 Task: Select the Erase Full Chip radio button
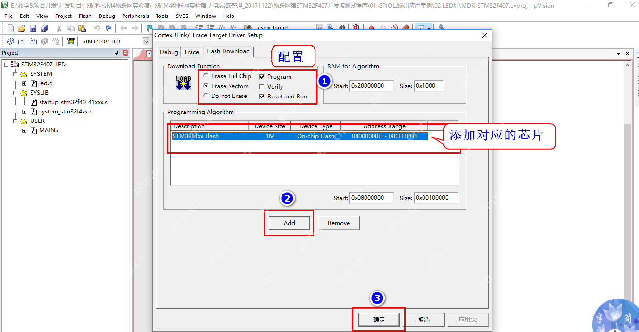coord(206,76)
